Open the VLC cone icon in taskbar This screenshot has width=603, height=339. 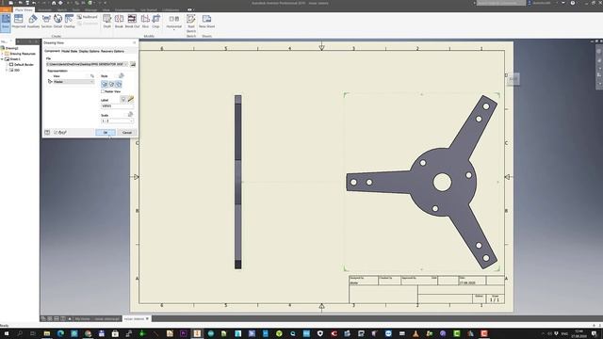point(416,333)
